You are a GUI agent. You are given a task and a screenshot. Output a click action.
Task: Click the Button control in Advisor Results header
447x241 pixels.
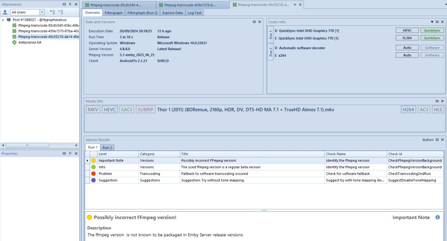(427, 140)
